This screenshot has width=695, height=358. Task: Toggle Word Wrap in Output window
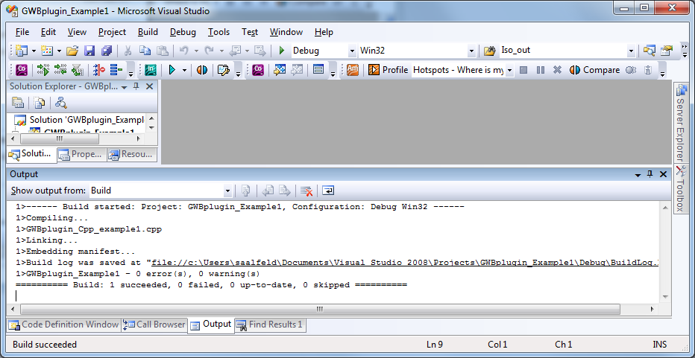[328, 191]
